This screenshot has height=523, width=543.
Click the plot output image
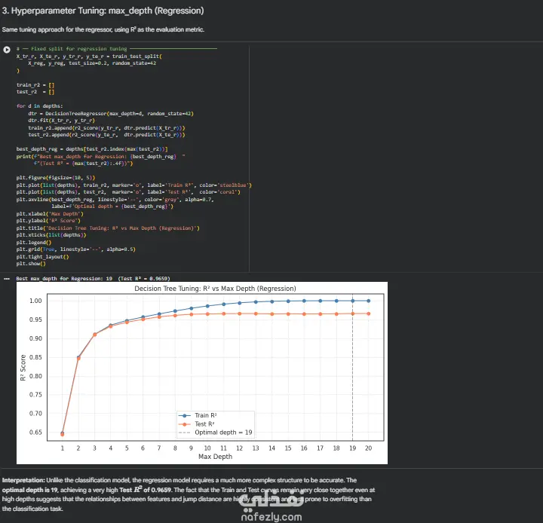tap(202, 373)
